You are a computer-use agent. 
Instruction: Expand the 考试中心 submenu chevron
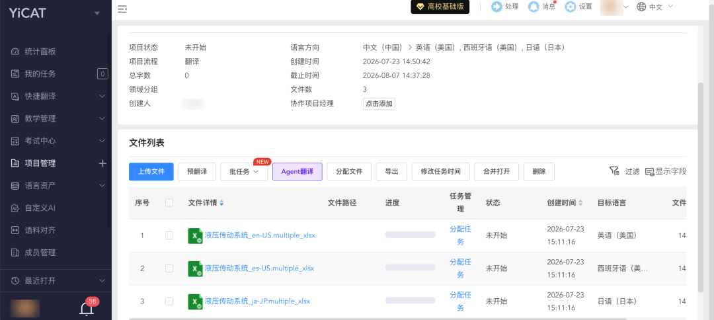click(x=102, y=141)
